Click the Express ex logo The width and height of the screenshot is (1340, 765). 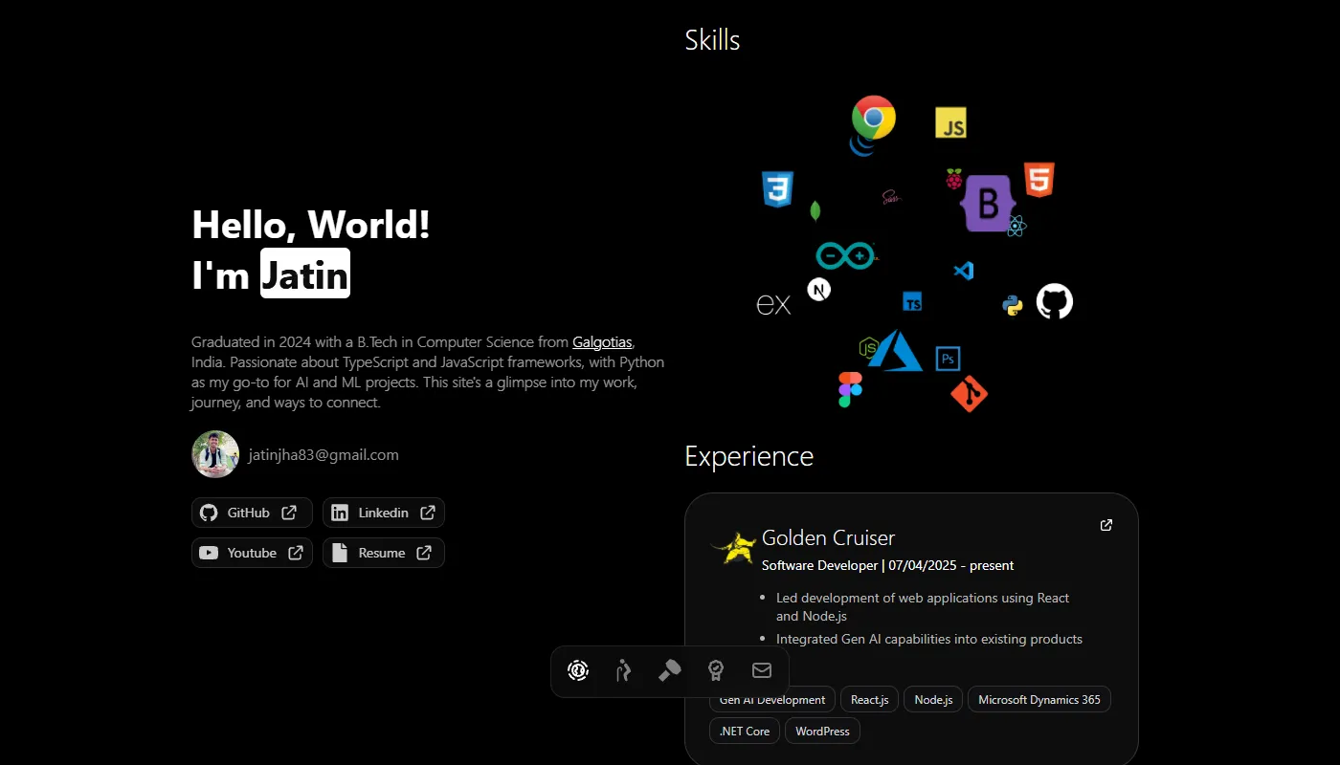773,305
